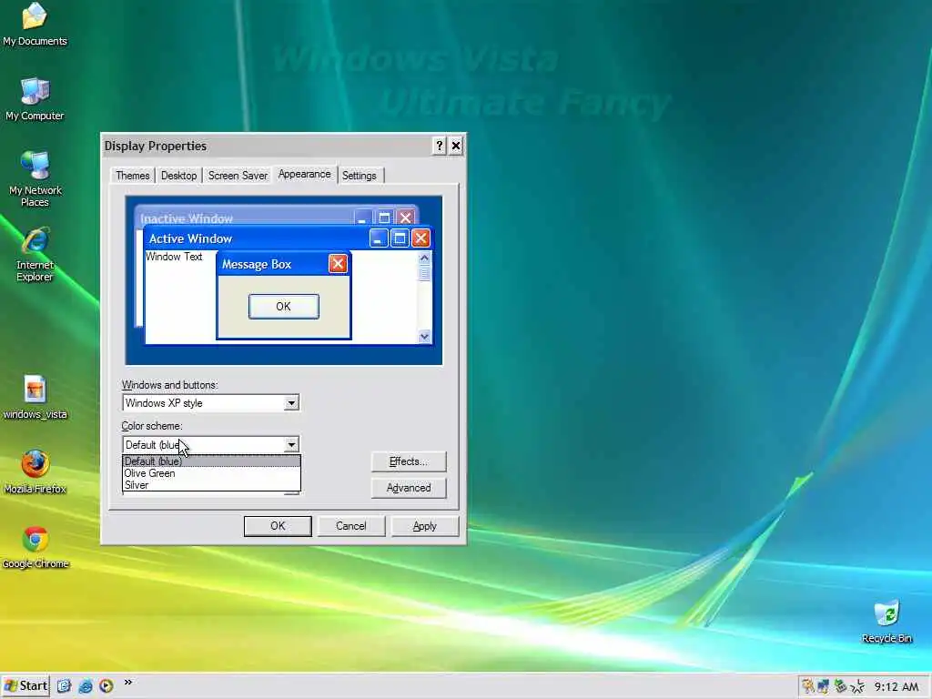Click the preview Message Box OK button
Screen dimensions: 932x699
tap(284, 307)
